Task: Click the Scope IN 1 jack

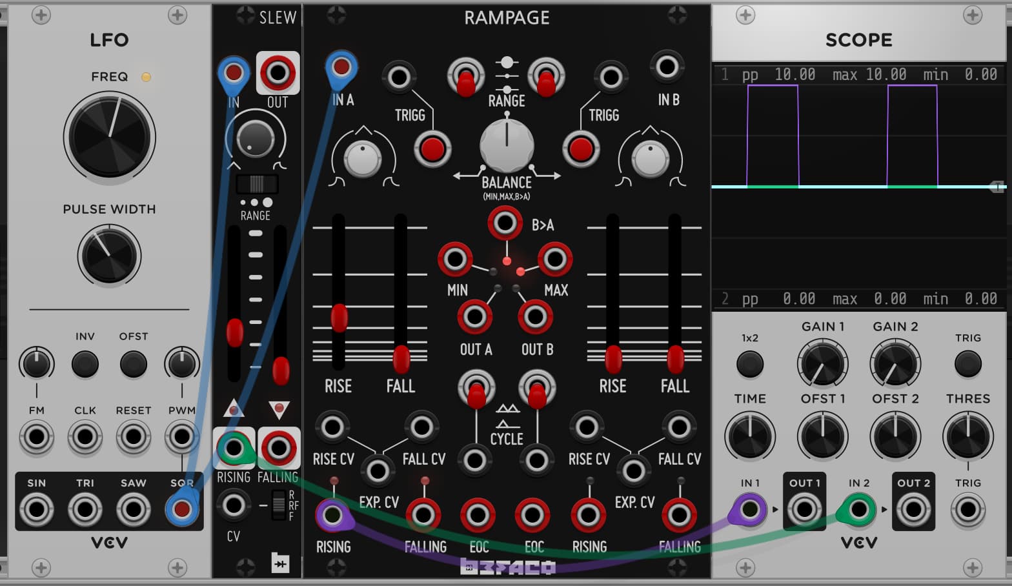Action: tap(749, 510)
